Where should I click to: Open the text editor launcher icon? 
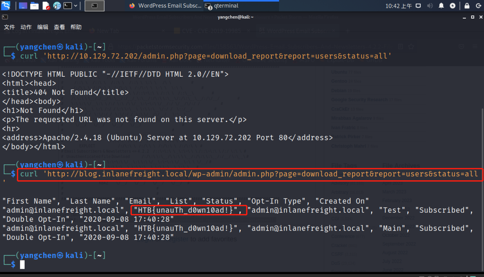coord(46,6)
